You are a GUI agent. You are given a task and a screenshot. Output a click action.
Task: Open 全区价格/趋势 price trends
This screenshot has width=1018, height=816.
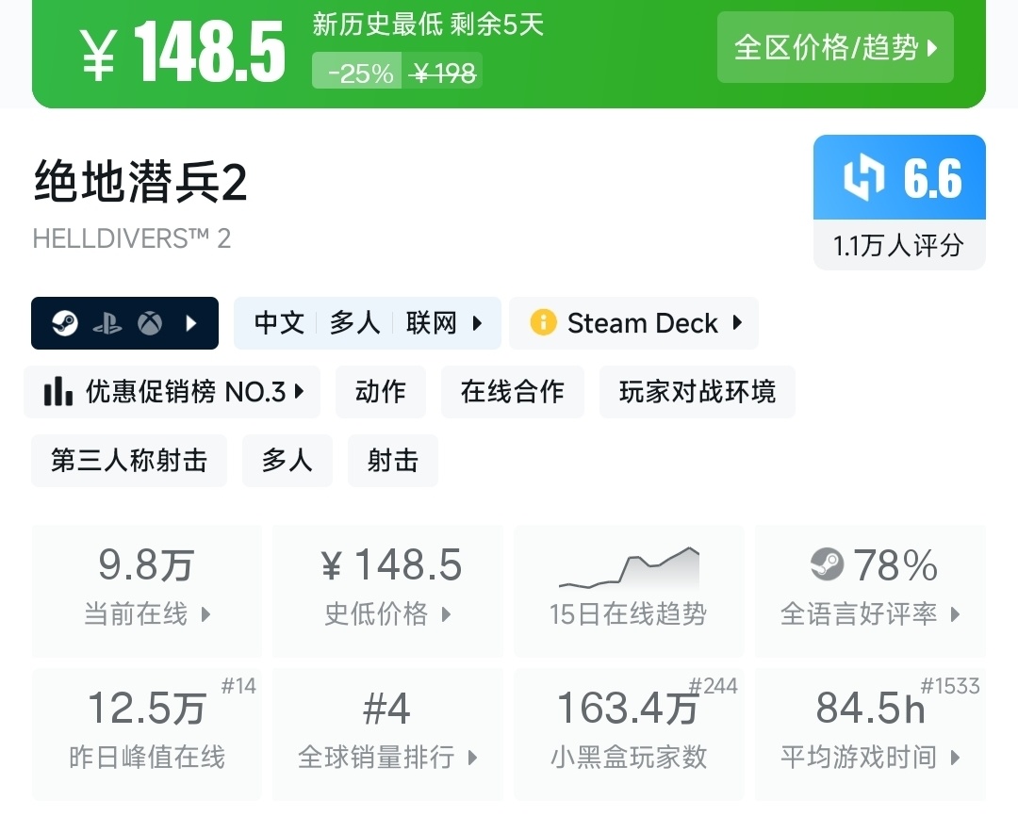[x=835, y=47]
